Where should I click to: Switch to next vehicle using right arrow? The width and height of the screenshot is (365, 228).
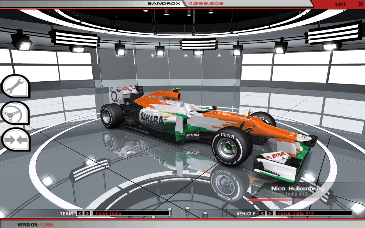[x=270, y=213]
